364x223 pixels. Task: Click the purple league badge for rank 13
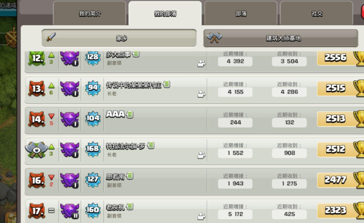(70, 89)
